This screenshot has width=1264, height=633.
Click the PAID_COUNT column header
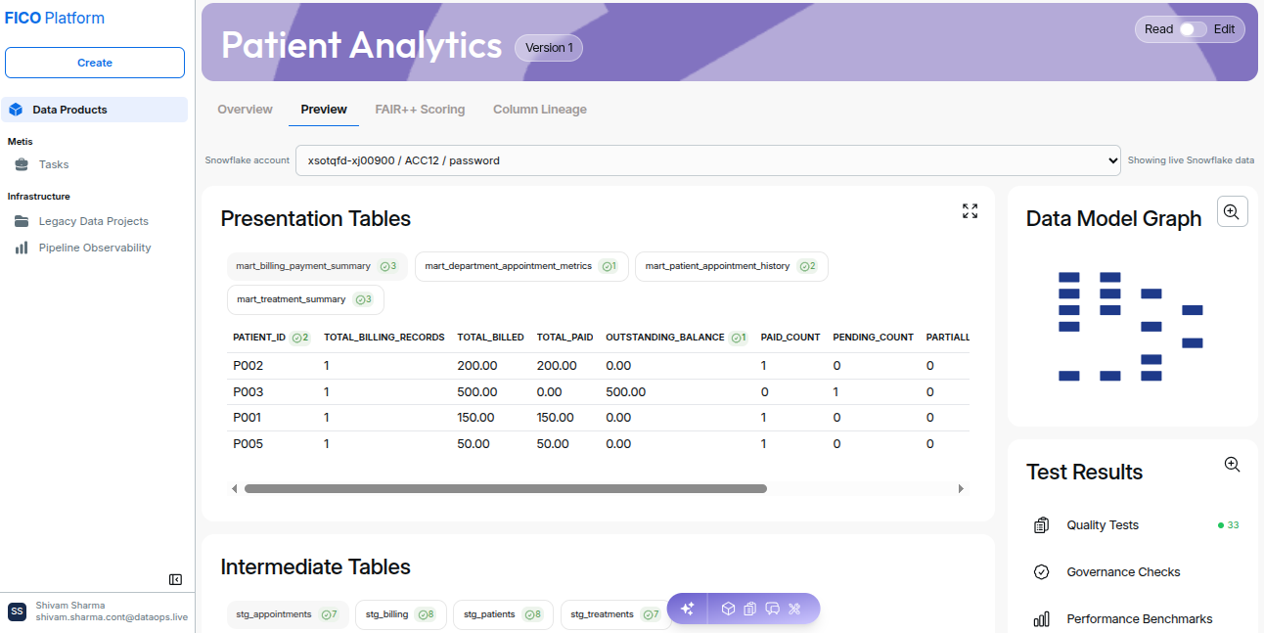pos(790,338)
